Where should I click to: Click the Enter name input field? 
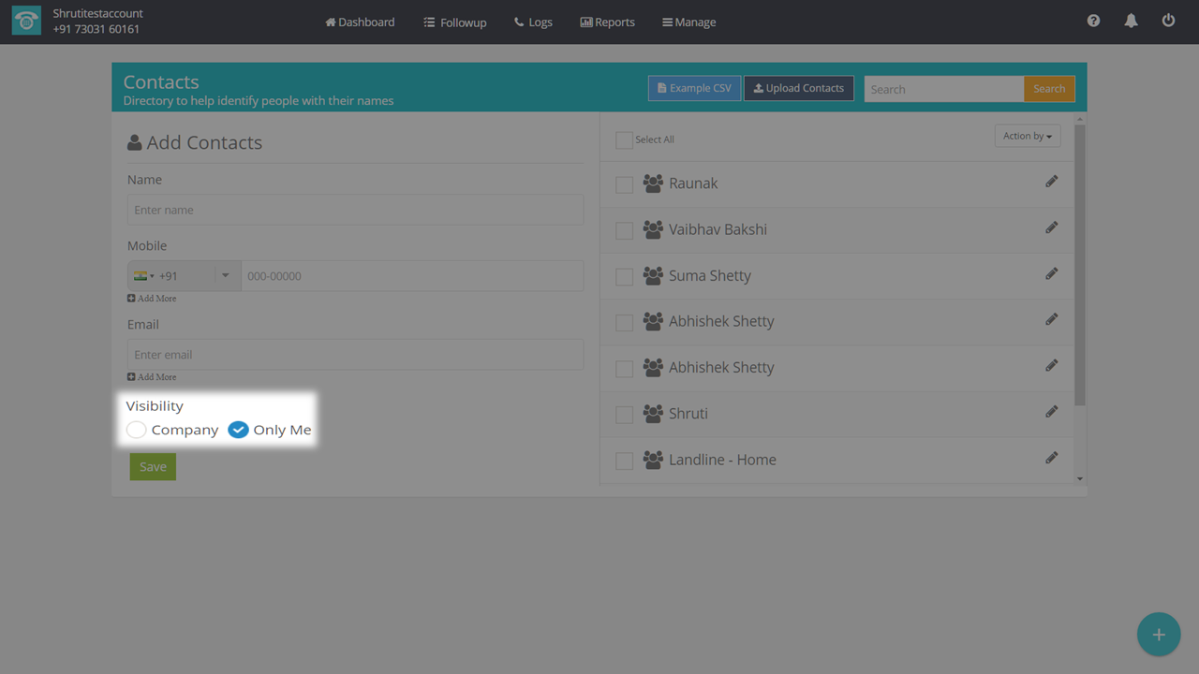point(355,210)
